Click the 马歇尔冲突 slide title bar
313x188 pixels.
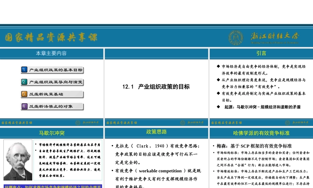coord(52,132)
